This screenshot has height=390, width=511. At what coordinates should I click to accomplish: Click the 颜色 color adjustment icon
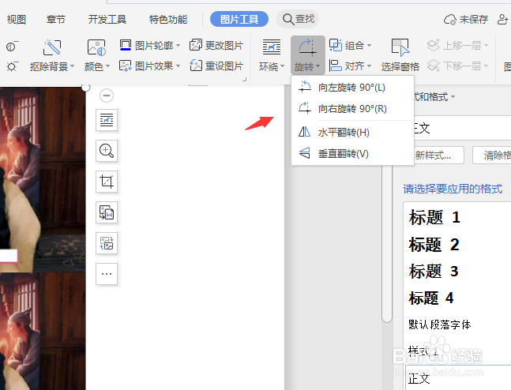(x=96, y=47)
